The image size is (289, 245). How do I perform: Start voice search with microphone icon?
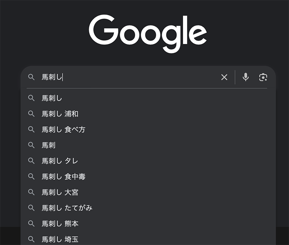point(246,77)
